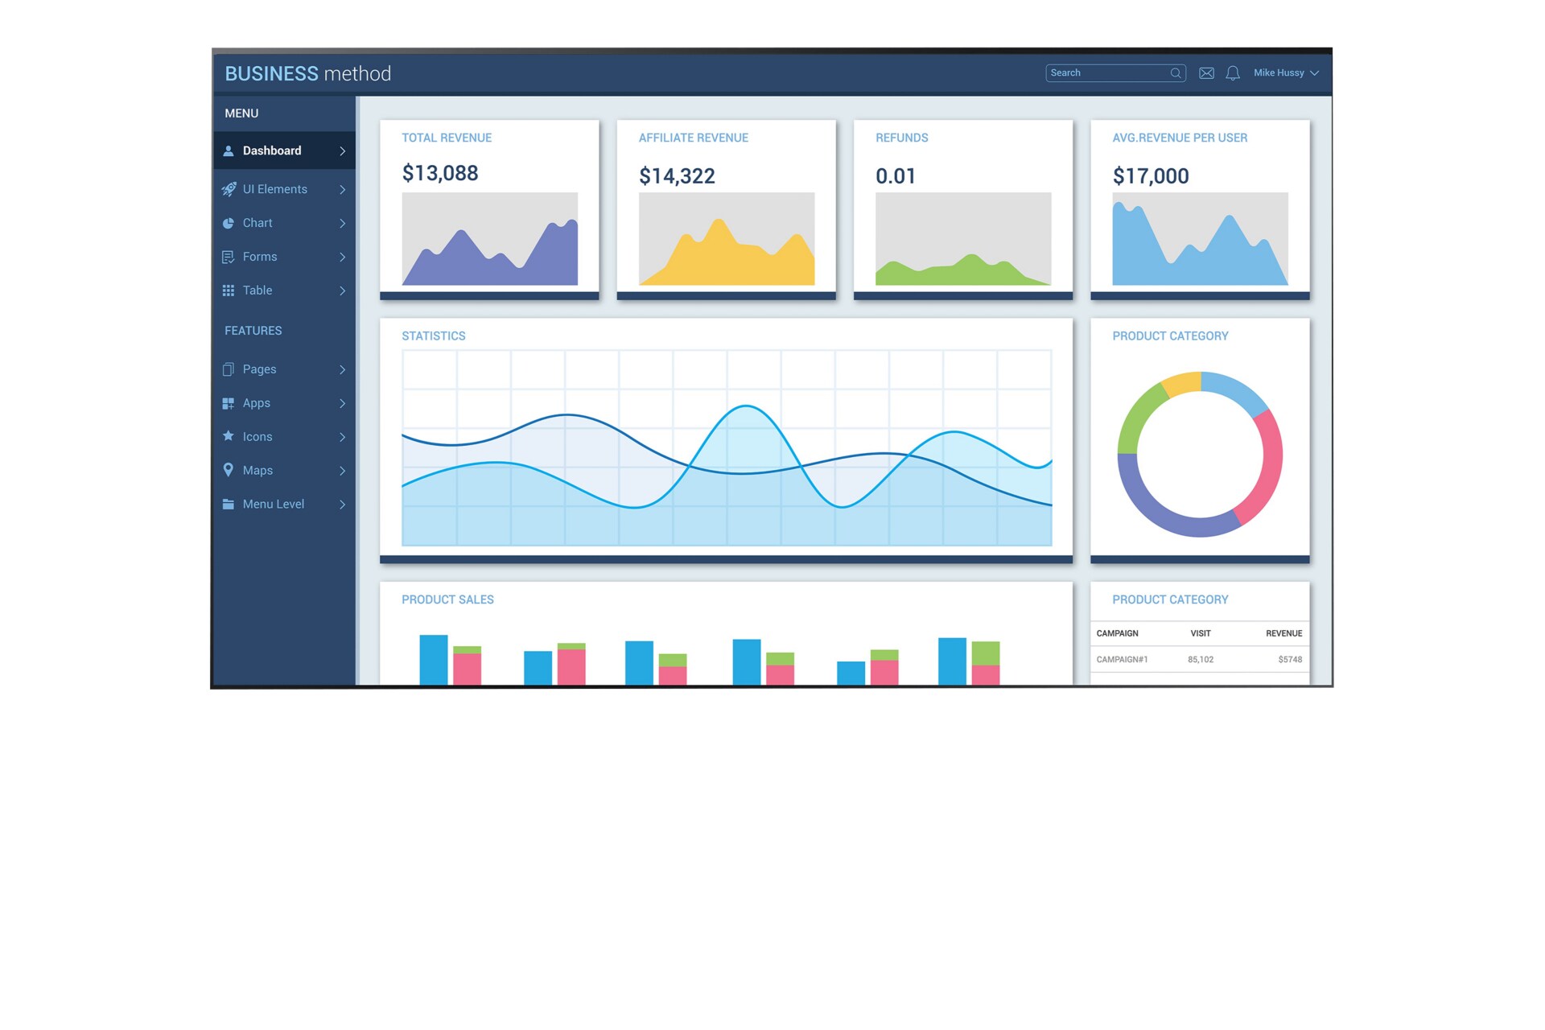The image size is (1545, 1030).
Task: Click the BUSINESS method logo
Action: 307,73
